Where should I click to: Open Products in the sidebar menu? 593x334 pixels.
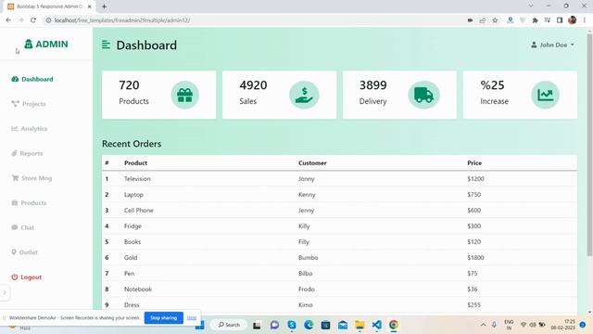click(29, 203)
